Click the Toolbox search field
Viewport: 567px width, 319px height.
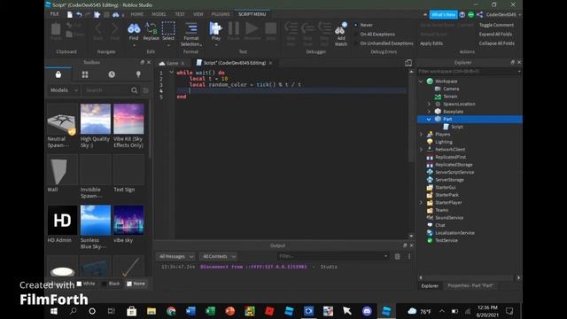tap(106, 90)
